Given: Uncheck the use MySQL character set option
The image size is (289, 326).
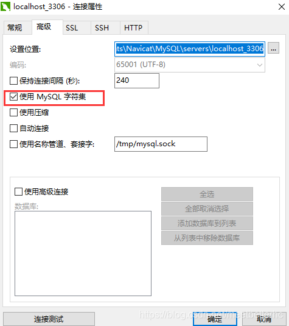Looking at the screenshot, I should (x=13, y=96).
